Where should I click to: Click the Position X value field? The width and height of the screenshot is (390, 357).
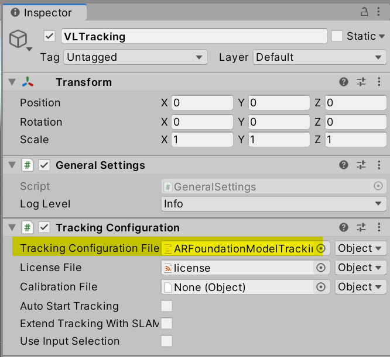tap(202, 103)
